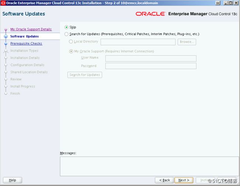The height and width of the screenshot is (186, 240).
Task: Click the Browse button
Action: point(187,42)
